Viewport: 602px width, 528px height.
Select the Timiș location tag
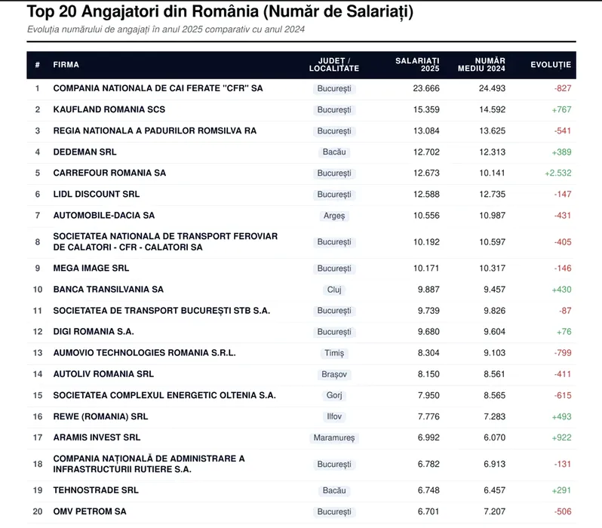[x=334, y=353]
